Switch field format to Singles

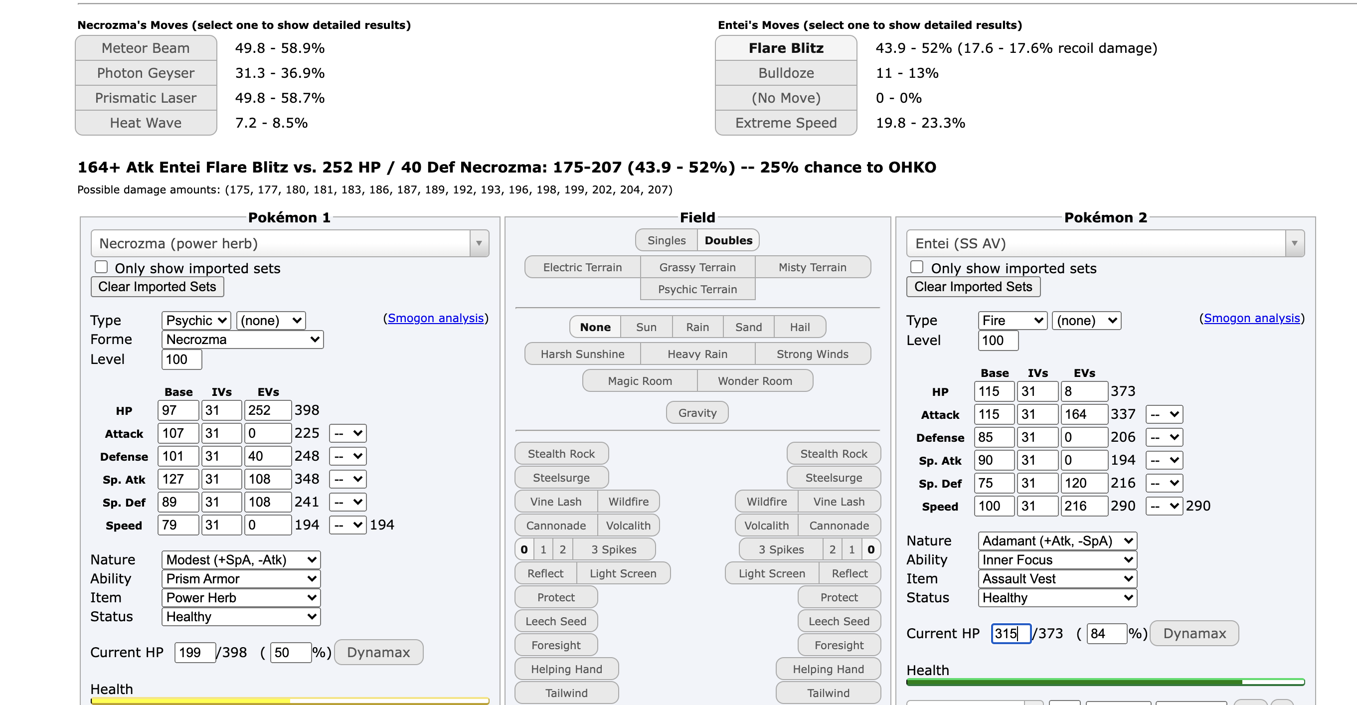[667, 240]
